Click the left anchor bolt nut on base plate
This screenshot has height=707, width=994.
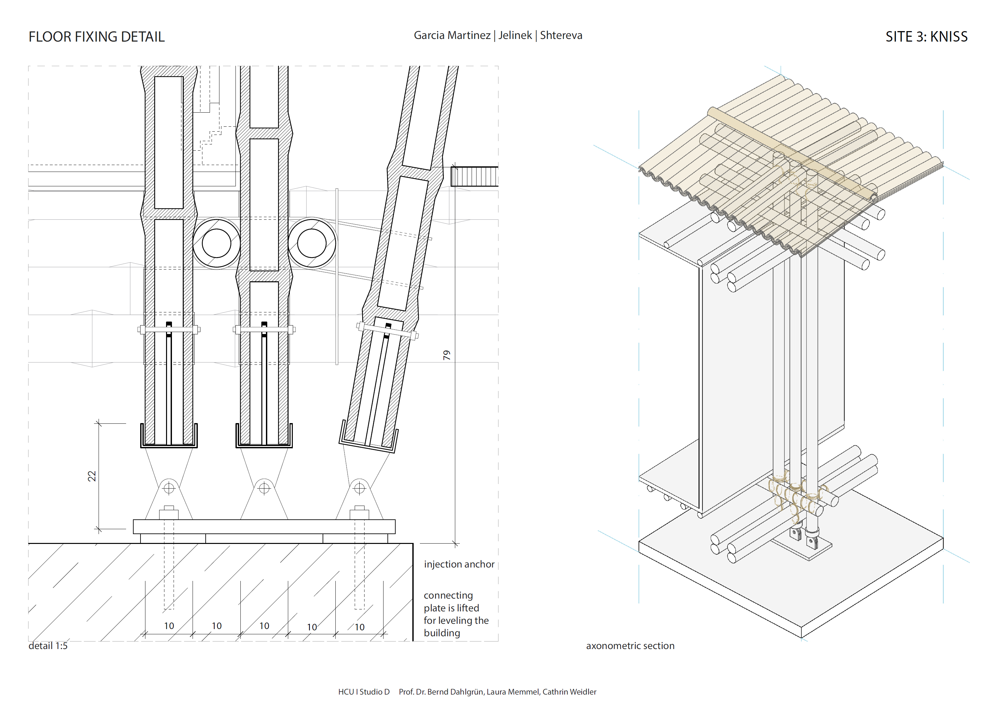tap(169, 513)
